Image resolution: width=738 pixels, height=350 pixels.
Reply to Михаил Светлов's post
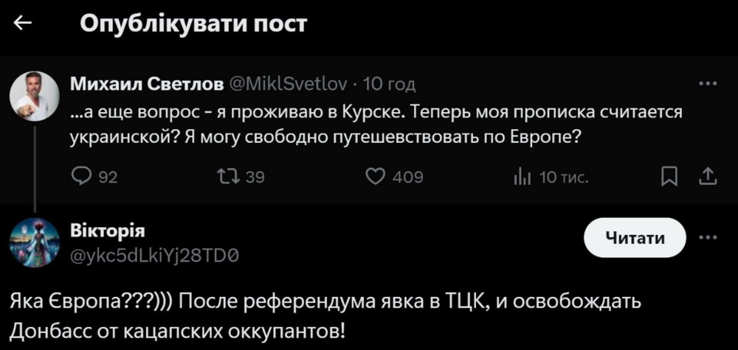click(x=80, y=176)
